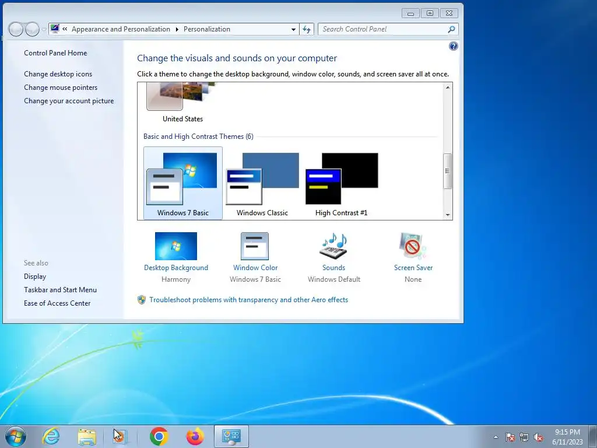Click Basic and High Contrast Themes heading
Screen dimensions: 597x448
point(198,136)
